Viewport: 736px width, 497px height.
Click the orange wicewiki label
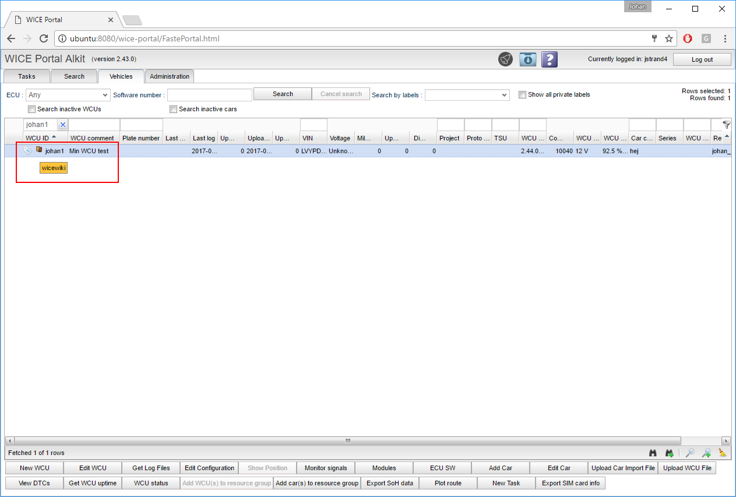tap(54, 168)
